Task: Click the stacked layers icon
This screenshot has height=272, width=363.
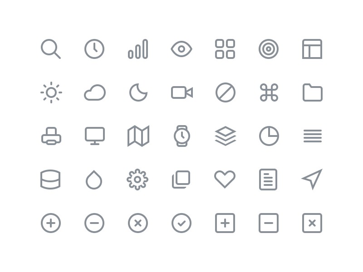Action: [226, 136]
